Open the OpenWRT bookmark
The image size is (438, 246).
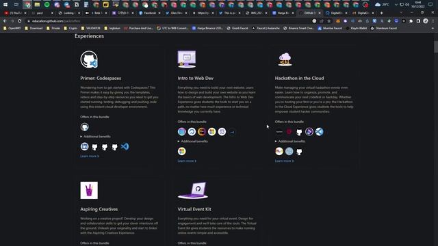click(x=12, y=28)
